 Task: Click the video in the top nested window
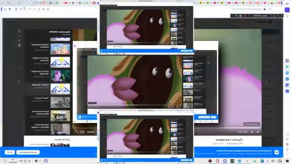[x=138, y=27]
